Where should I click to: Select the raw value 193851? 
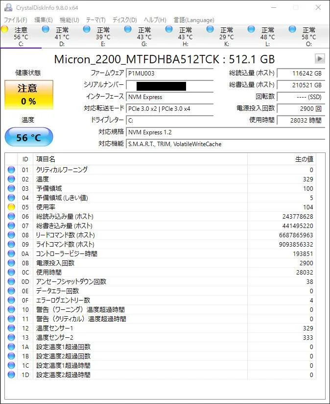coord(303,254)
